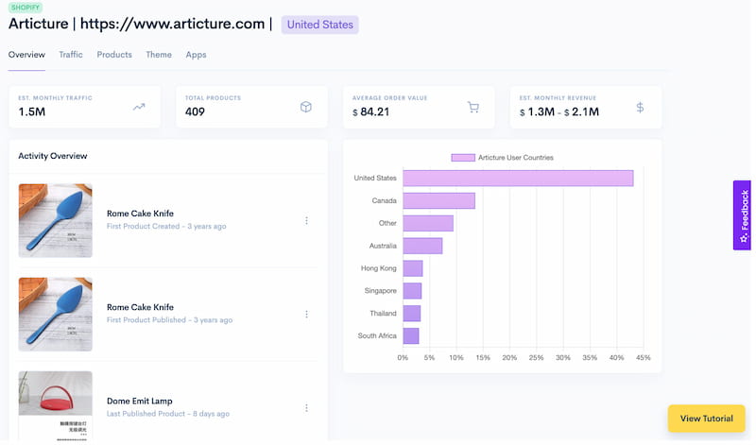Open the Feedback side panel
Image resolution: width=756 pixels, height=445 pixels.
pos(743,215)
